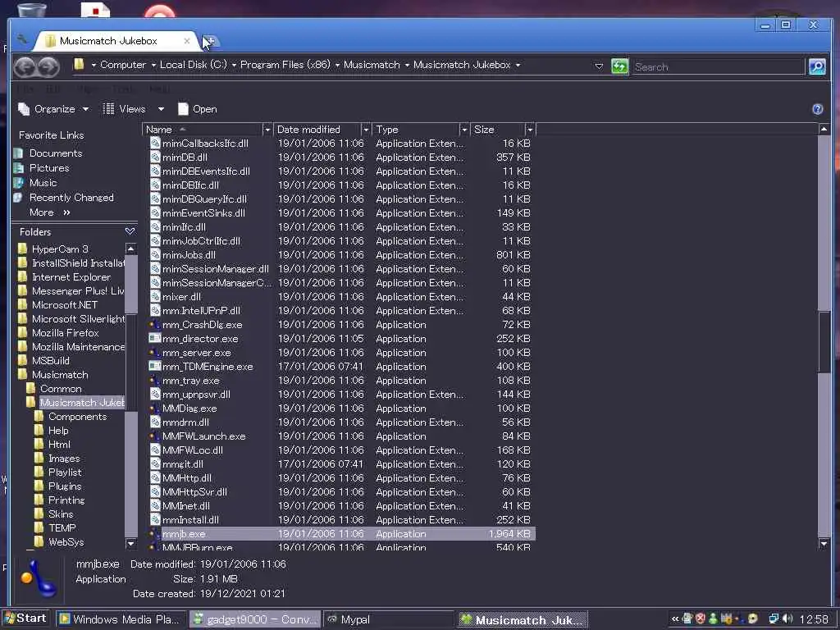Click Program Files (x86) breadcrumb
This screenshot has height=630, width=840.
[x=285, y=65]
